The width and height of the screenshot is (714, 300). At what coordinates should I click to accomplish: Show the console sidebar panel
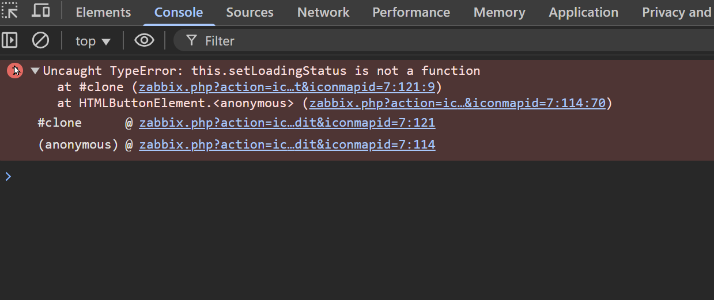click(10, 40)
